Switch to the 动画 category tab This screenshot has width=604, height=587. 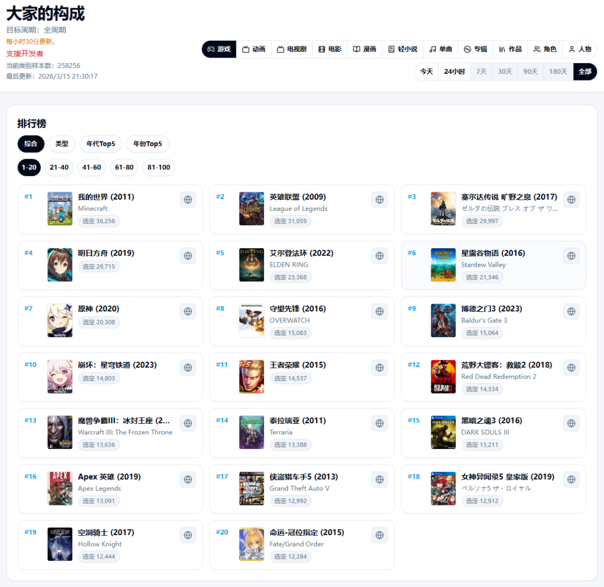254,49
